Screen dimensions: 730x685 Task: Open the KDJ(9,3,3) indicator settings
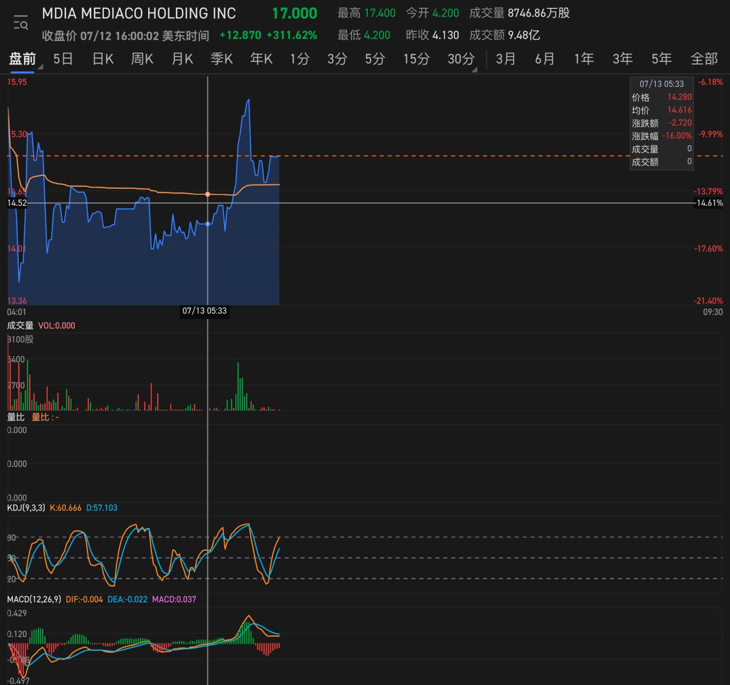[26, 508]
